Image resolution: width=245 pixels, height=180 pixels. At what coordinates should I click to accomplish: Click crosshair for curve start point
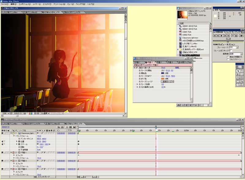click(163, 71)
